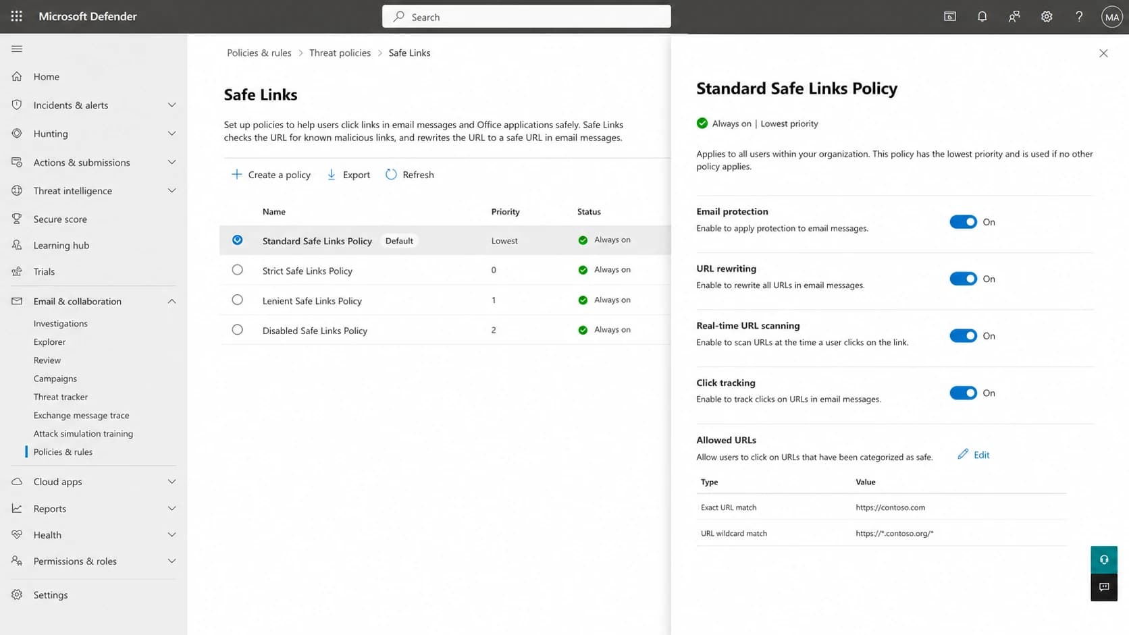Select the Disabled Safe Links Policy radio
This screenshot has width=1129, height=635.
[x=237, y=330]
